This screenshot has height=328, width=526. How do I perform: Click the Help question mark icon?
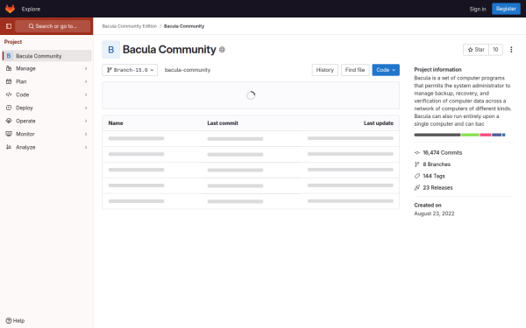9,321
